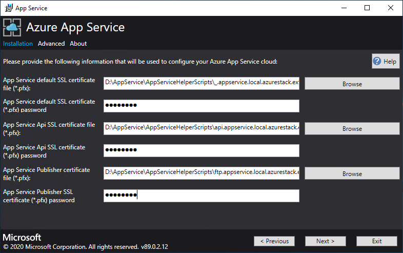Switch to the Installation tab
This screenshot has height=253, width=403.
click(18, 44)
